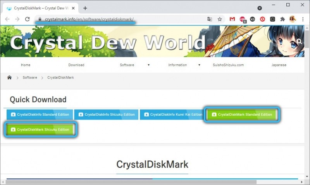Download CrystalDiskInfo Standard Edition
The width and height of the screenshot is (310, 185).
coord(40,115)
